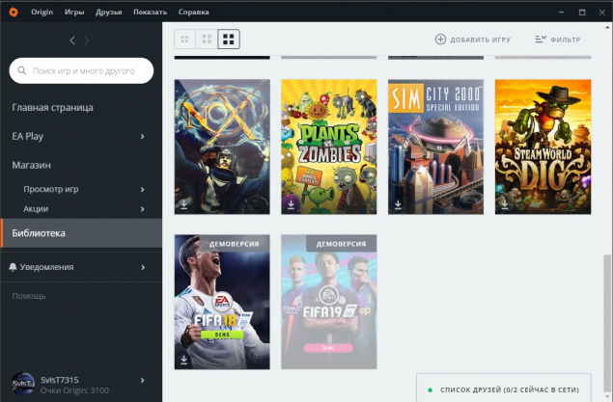Click the Очки Origin: 3100 text
The image size is (613, 402).
coord(74,390)
